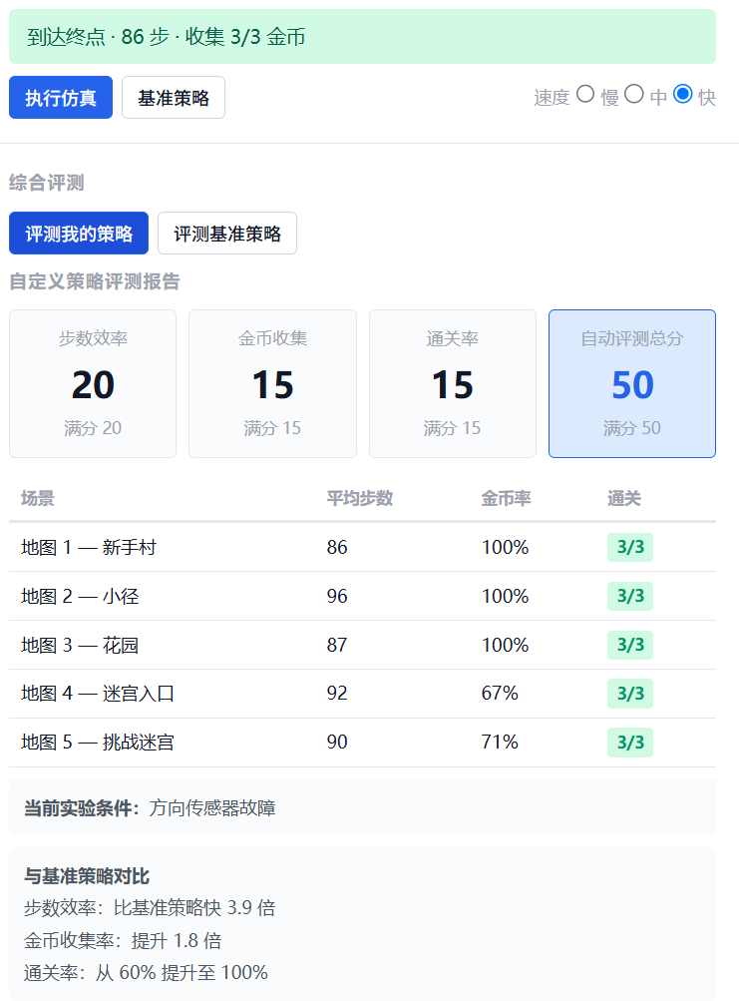Screen dimensions: 739x1001
Task: Select the 自动评测总分 card
Action: tap(632, 383)
